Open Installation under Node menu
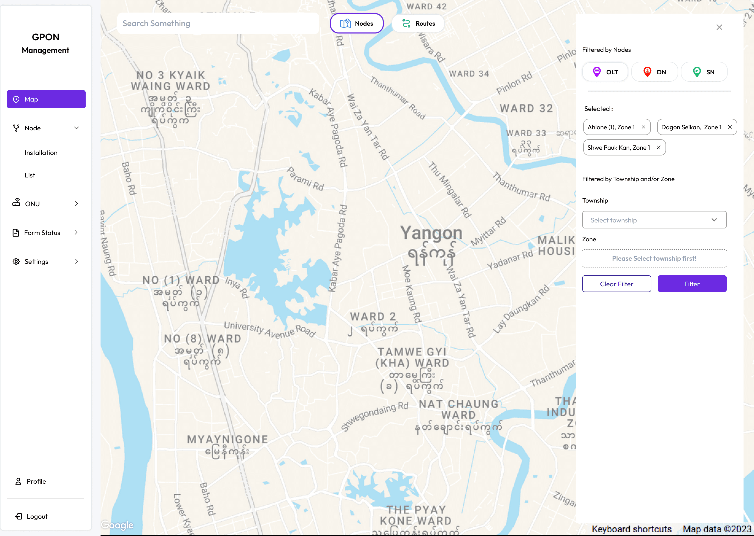This screenshot has width=754, height=536. coord(41,153)
